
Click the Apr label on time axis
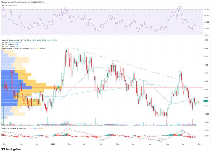[x=101, y=144]
